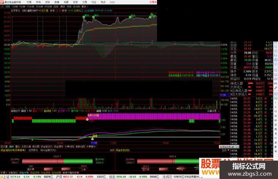Open the 关联报价 bottom tab
278x179 pixels.
[13, 173]
